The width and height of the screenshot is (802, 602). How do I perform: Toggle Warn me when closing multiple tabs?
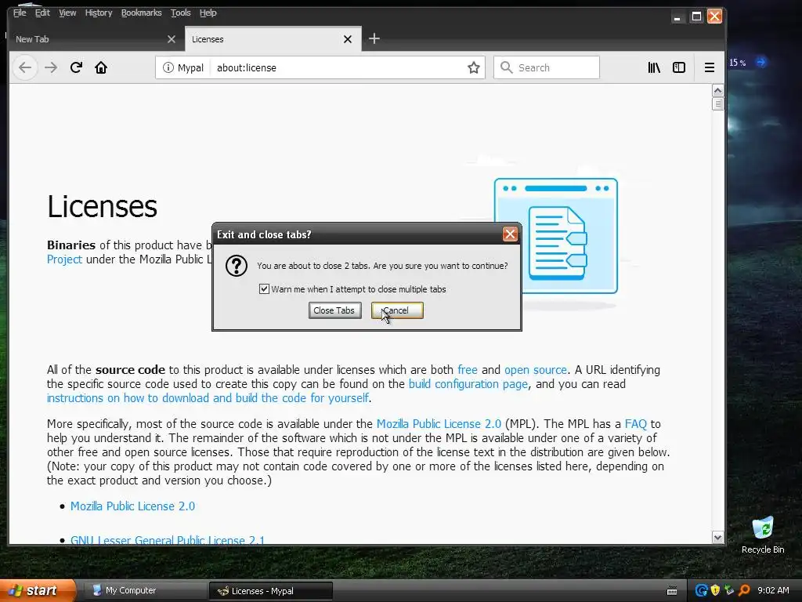tap(264, 289)
